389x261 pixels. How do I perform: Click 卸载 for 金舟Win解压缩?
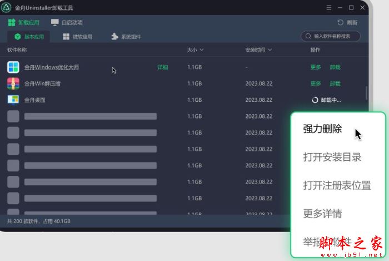335,83
